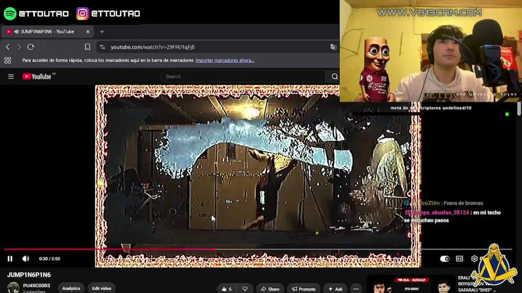Open Analytics for this video
Viewport: 522px width, 293px height.
(x=71, y=289)
